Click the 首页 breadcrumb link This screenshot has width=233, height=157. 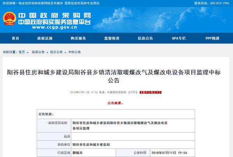[x=22, y=52]
